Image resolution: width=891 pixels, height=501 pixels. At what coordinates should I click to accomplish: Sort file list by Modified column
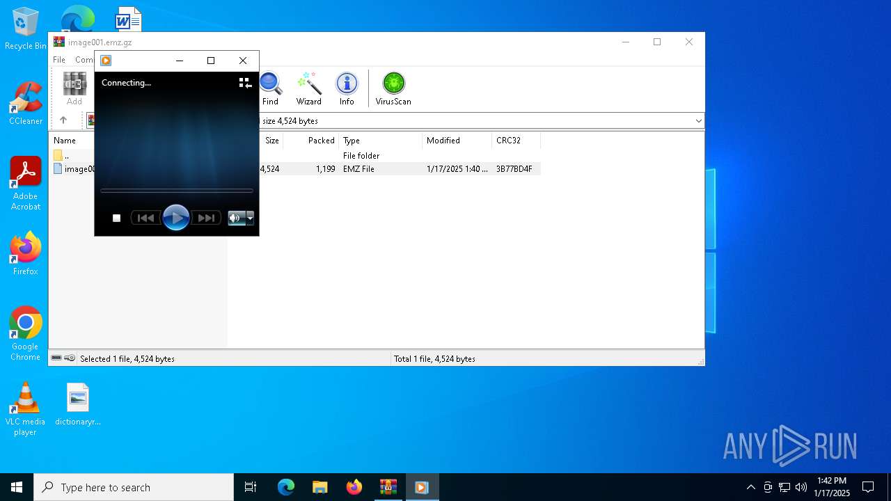[457, 141]
